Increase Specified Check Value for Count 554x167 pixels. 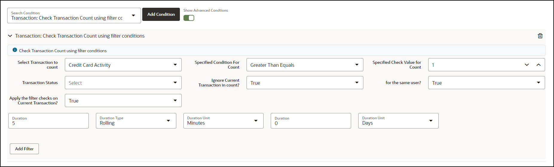538,65
